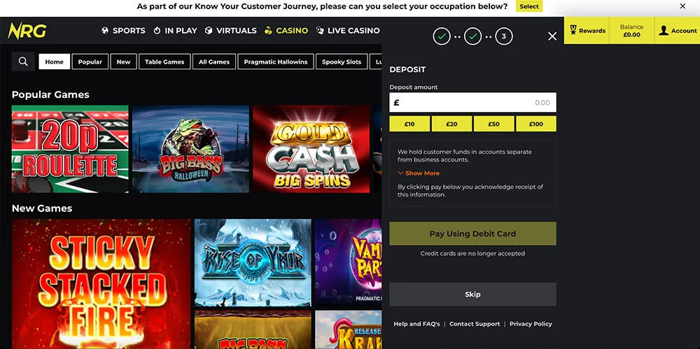Screen dimensions: 700x349
Task: Open the Account profile icon
Action: point(664,30)
